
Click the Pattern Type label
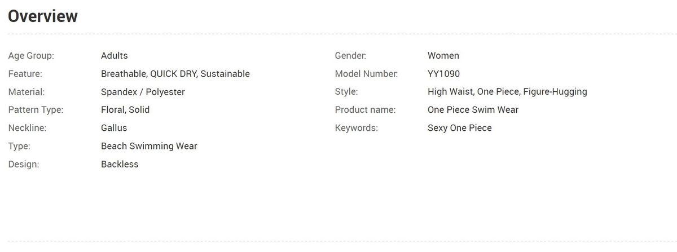click(36, 110)
